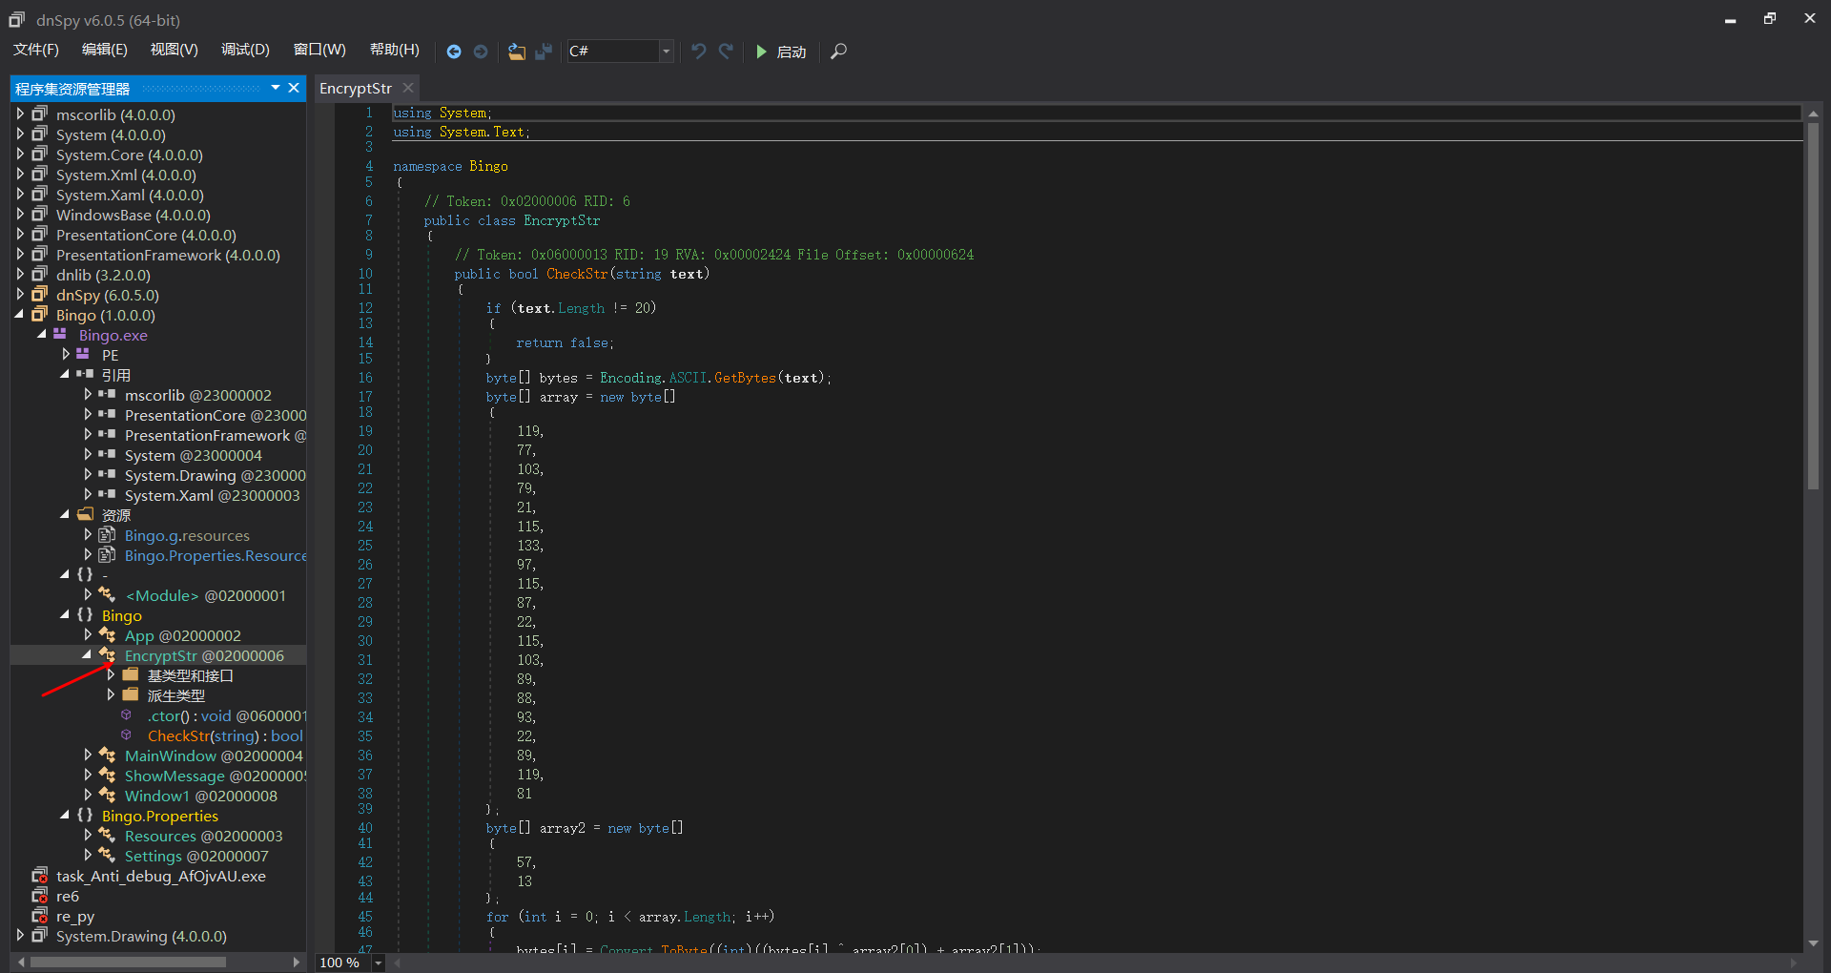Open the assembly explorer panel options dropdown
1831x973 pixels.
pos(276,88)
